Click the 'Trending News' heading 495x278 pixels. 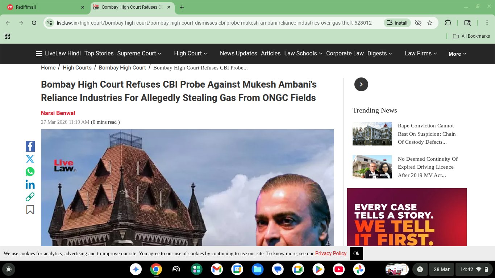pyautogui.click(x=375, y=110)
